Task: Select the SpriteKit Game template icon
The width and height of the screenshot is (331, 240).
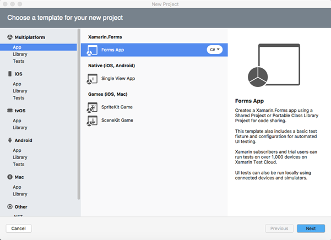Action: pos(92,107)
